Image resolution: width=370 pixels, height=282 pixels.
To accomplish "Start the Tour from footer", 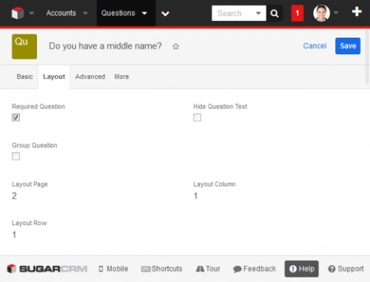I will coord(208,269).
